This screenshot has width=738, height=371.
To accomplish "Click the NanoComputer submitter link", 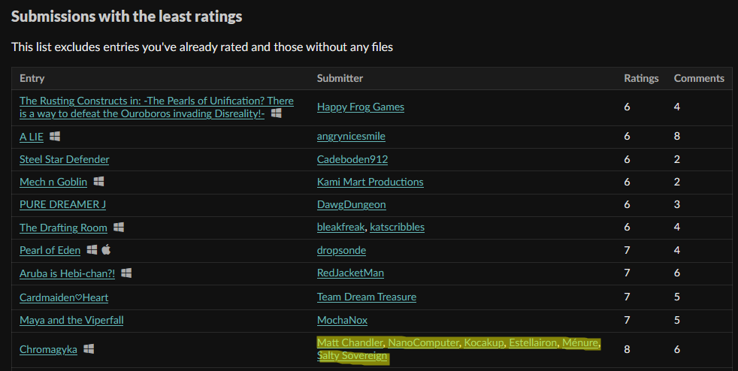I will click(x=423, y=342).
